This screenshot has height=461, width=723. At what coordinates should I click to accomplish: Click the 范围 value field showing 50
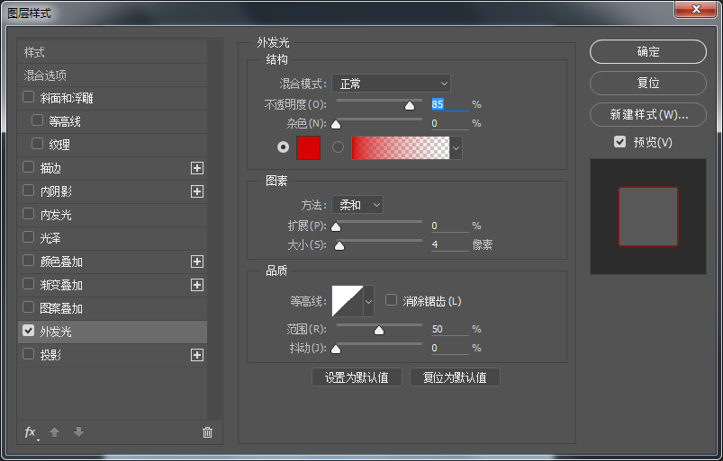coord(449,329)
